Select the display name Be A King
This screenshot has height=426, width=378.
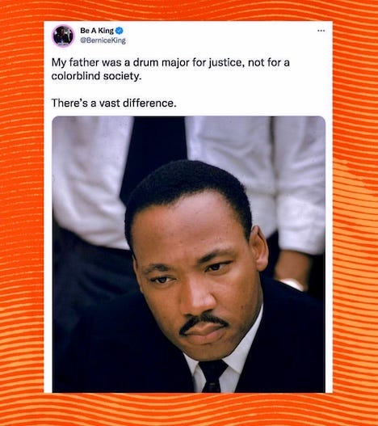point(97,31)
